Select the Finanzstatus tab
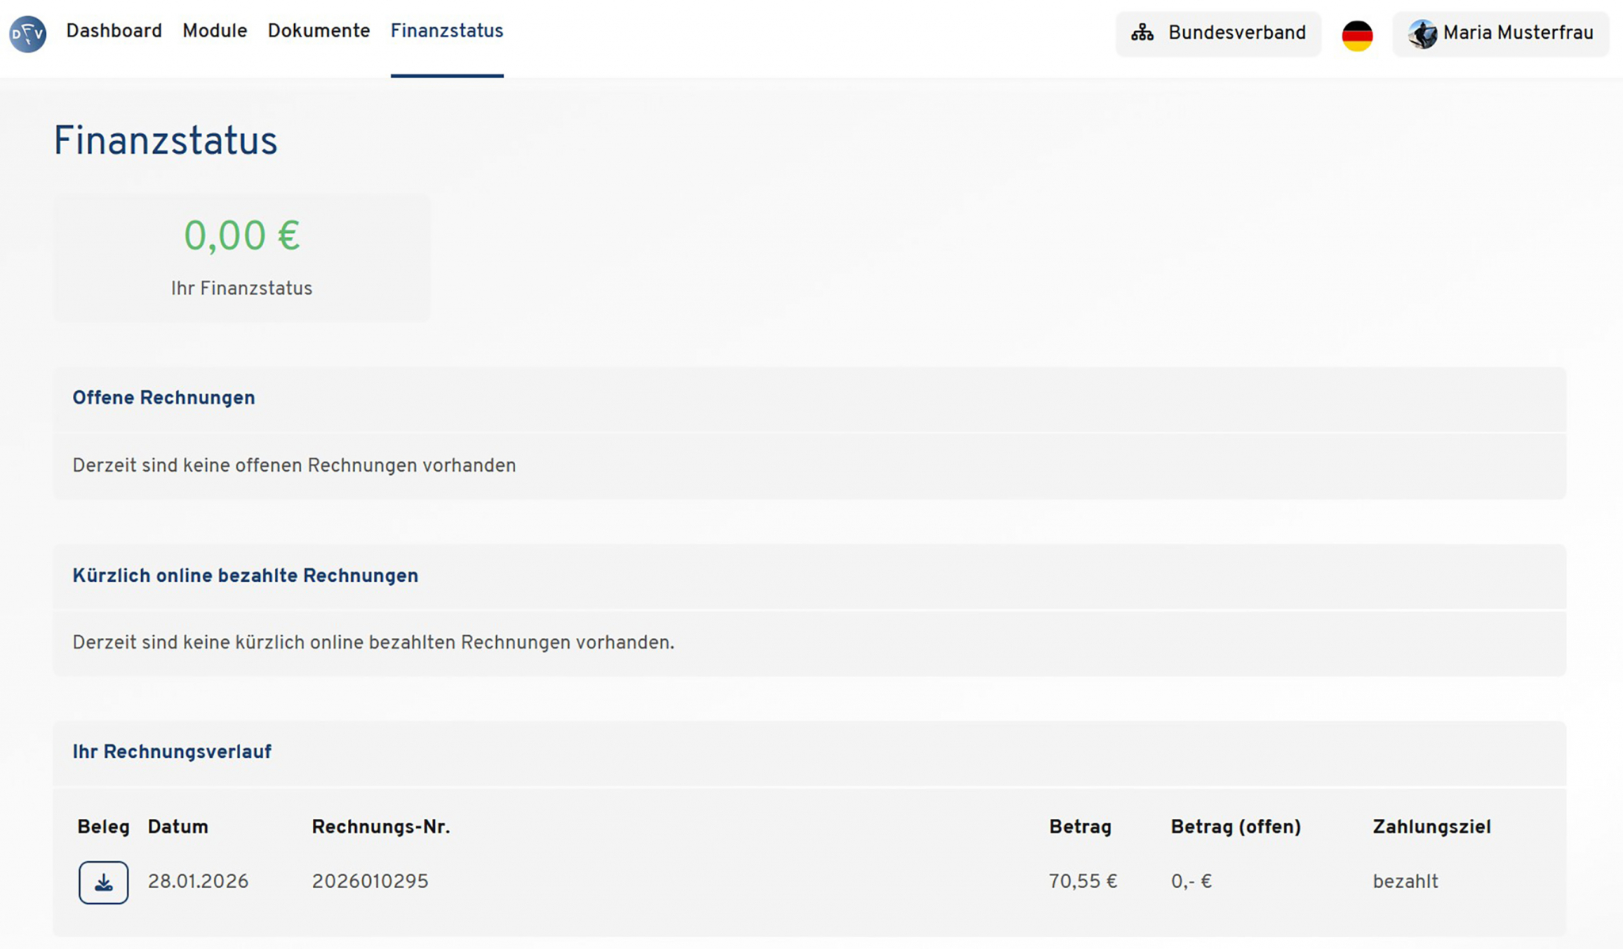This screenshot has height=949, width=1623. pos(447,32)
